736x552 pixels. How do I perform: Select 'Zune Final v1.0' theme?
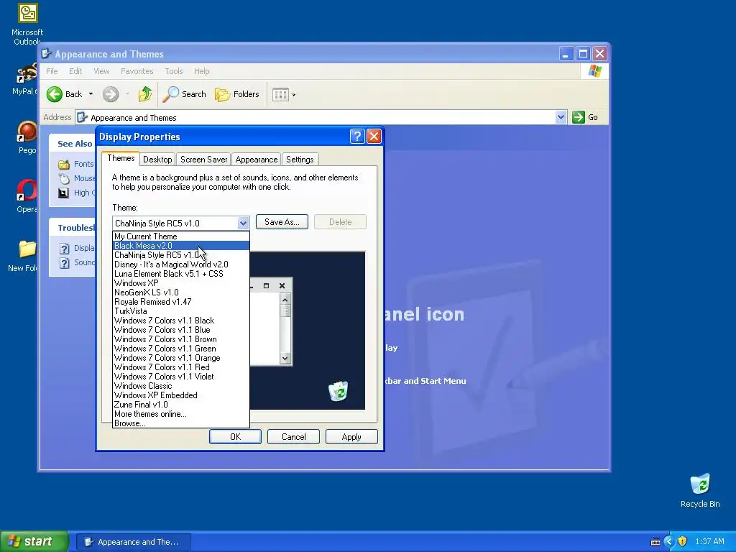(180, 405)
